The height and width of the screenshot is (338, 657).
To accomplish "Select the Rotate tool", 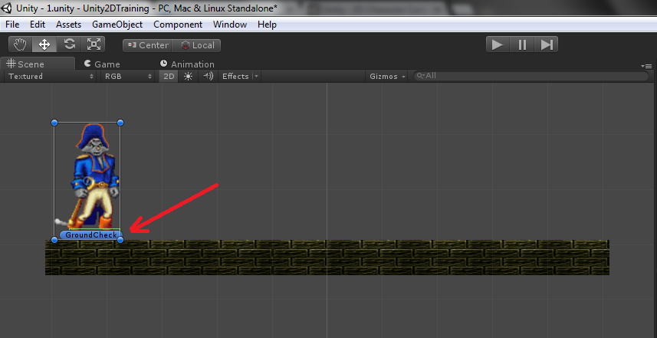I will [70, 44].
